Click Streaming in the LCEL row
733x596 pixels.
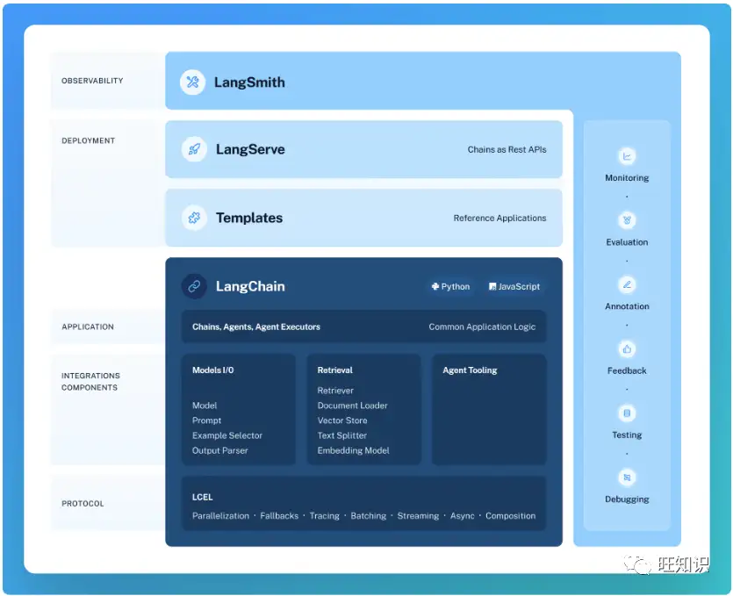(x=418, y=516)
